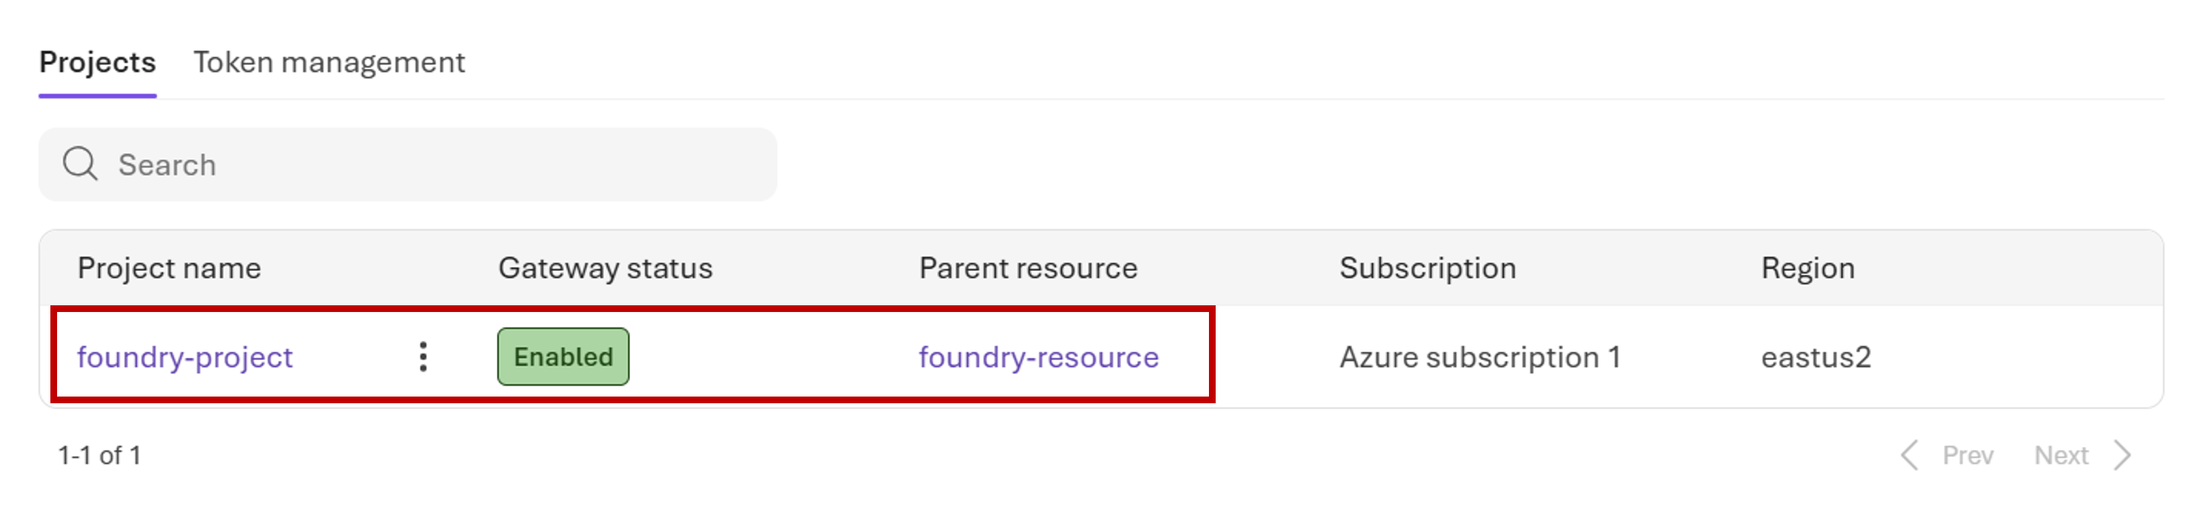
Task: Click the 1-1 of 1 page counter
Action: 99,455
